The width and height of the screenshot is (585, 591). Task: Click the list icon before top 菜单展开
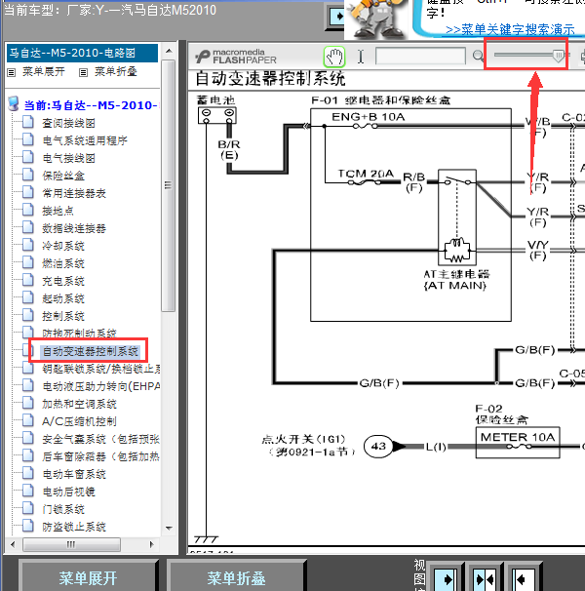[x=12, y=72]
